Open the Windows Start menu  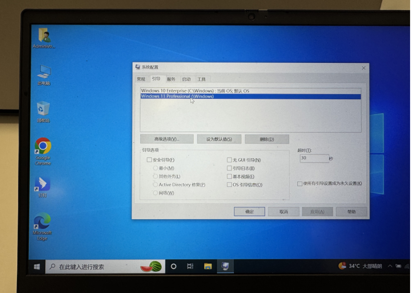tap(37, 267)
